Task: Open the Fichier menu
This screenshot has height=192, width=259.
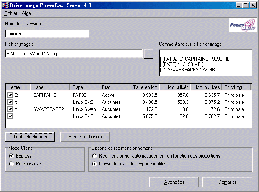Action: click(x=11, y=13)
